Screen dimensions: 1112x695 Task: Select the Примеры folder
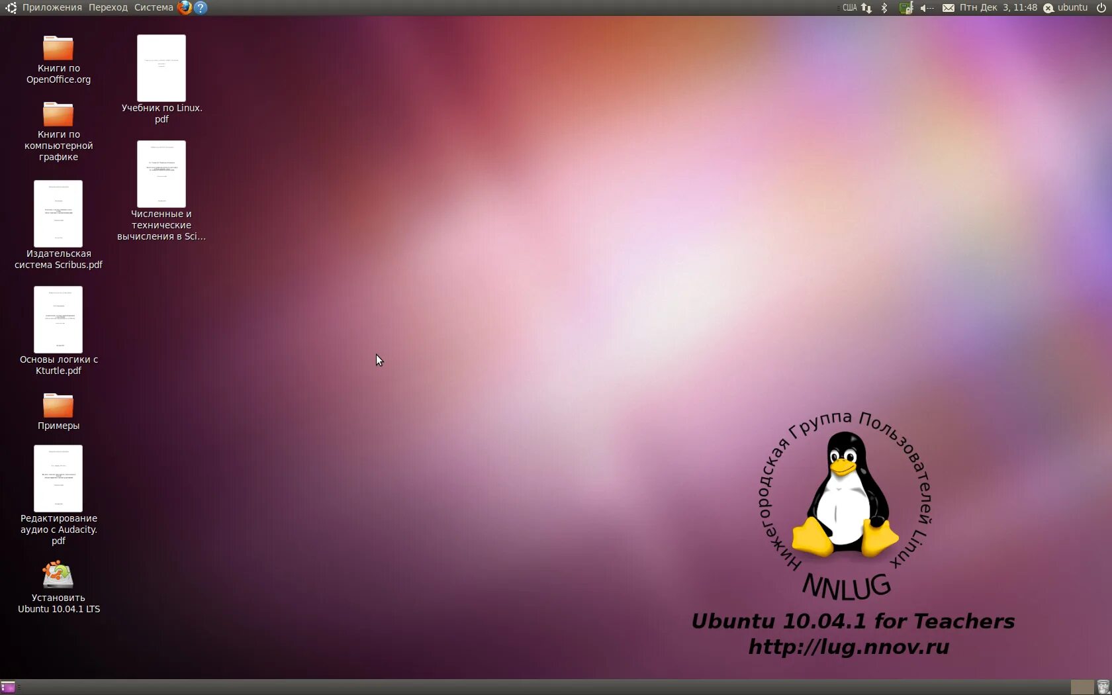pos(58,411)
